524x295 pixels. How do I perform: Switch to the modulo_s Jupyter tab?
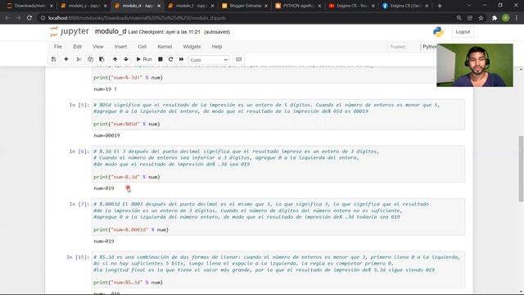point(84,6)
